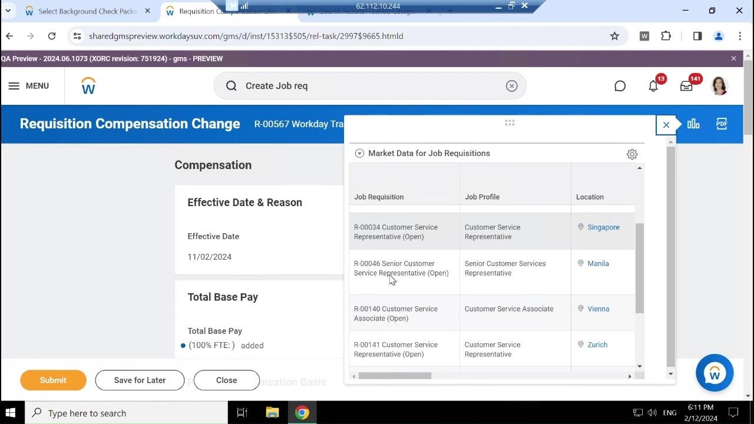Image resolution: width=754 pixels, height=424 pixels.
Task: Open the assistant chat bubble icon
Action: point(620,86)
